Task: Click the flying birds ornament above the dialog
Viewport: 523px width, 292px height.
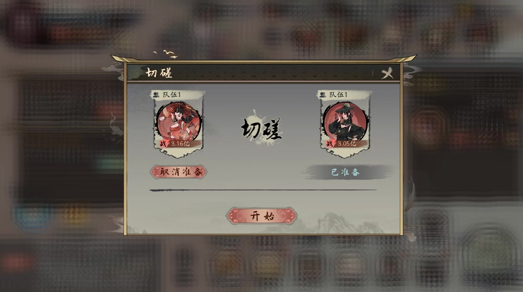Action: (x=165, y=54)
